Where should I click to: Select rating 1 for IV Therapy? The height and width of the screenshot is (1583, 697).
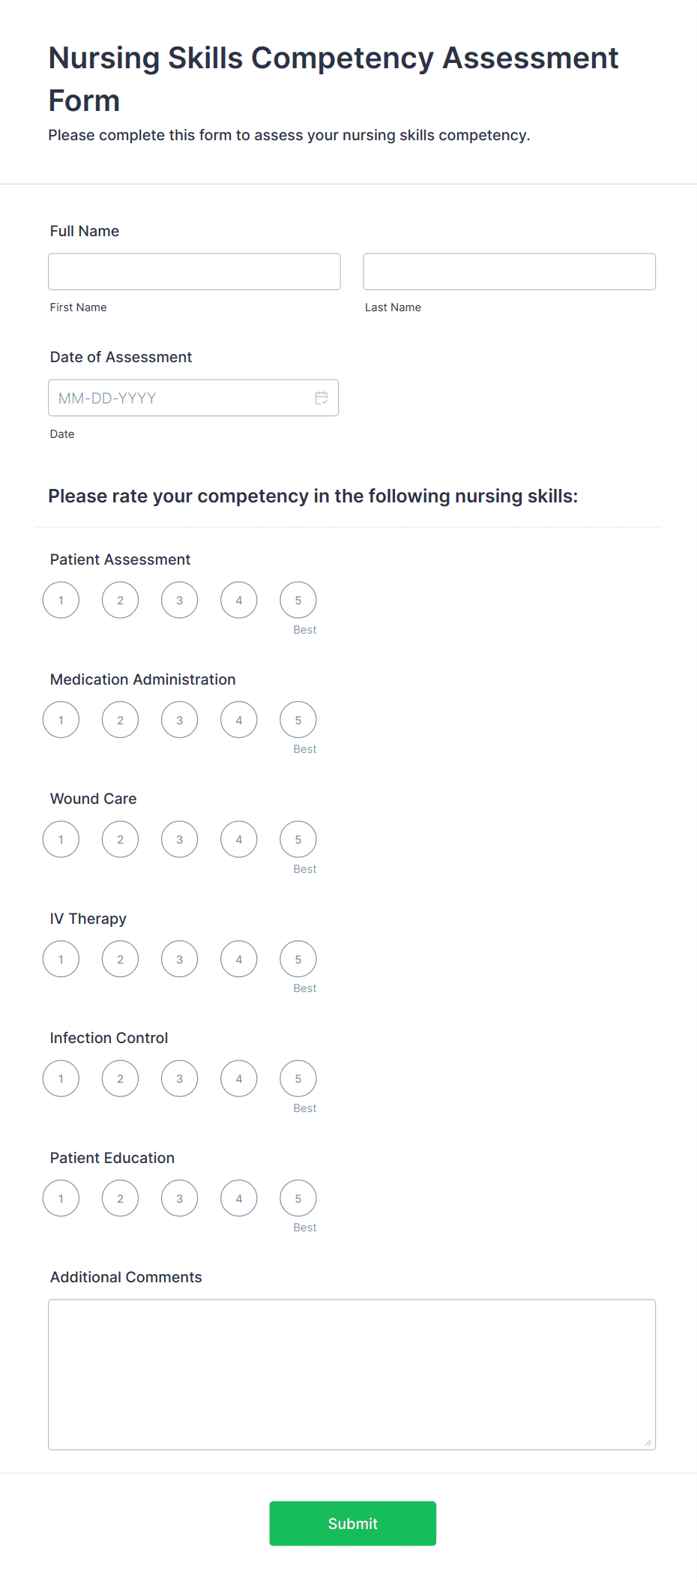tap(60, 958)
